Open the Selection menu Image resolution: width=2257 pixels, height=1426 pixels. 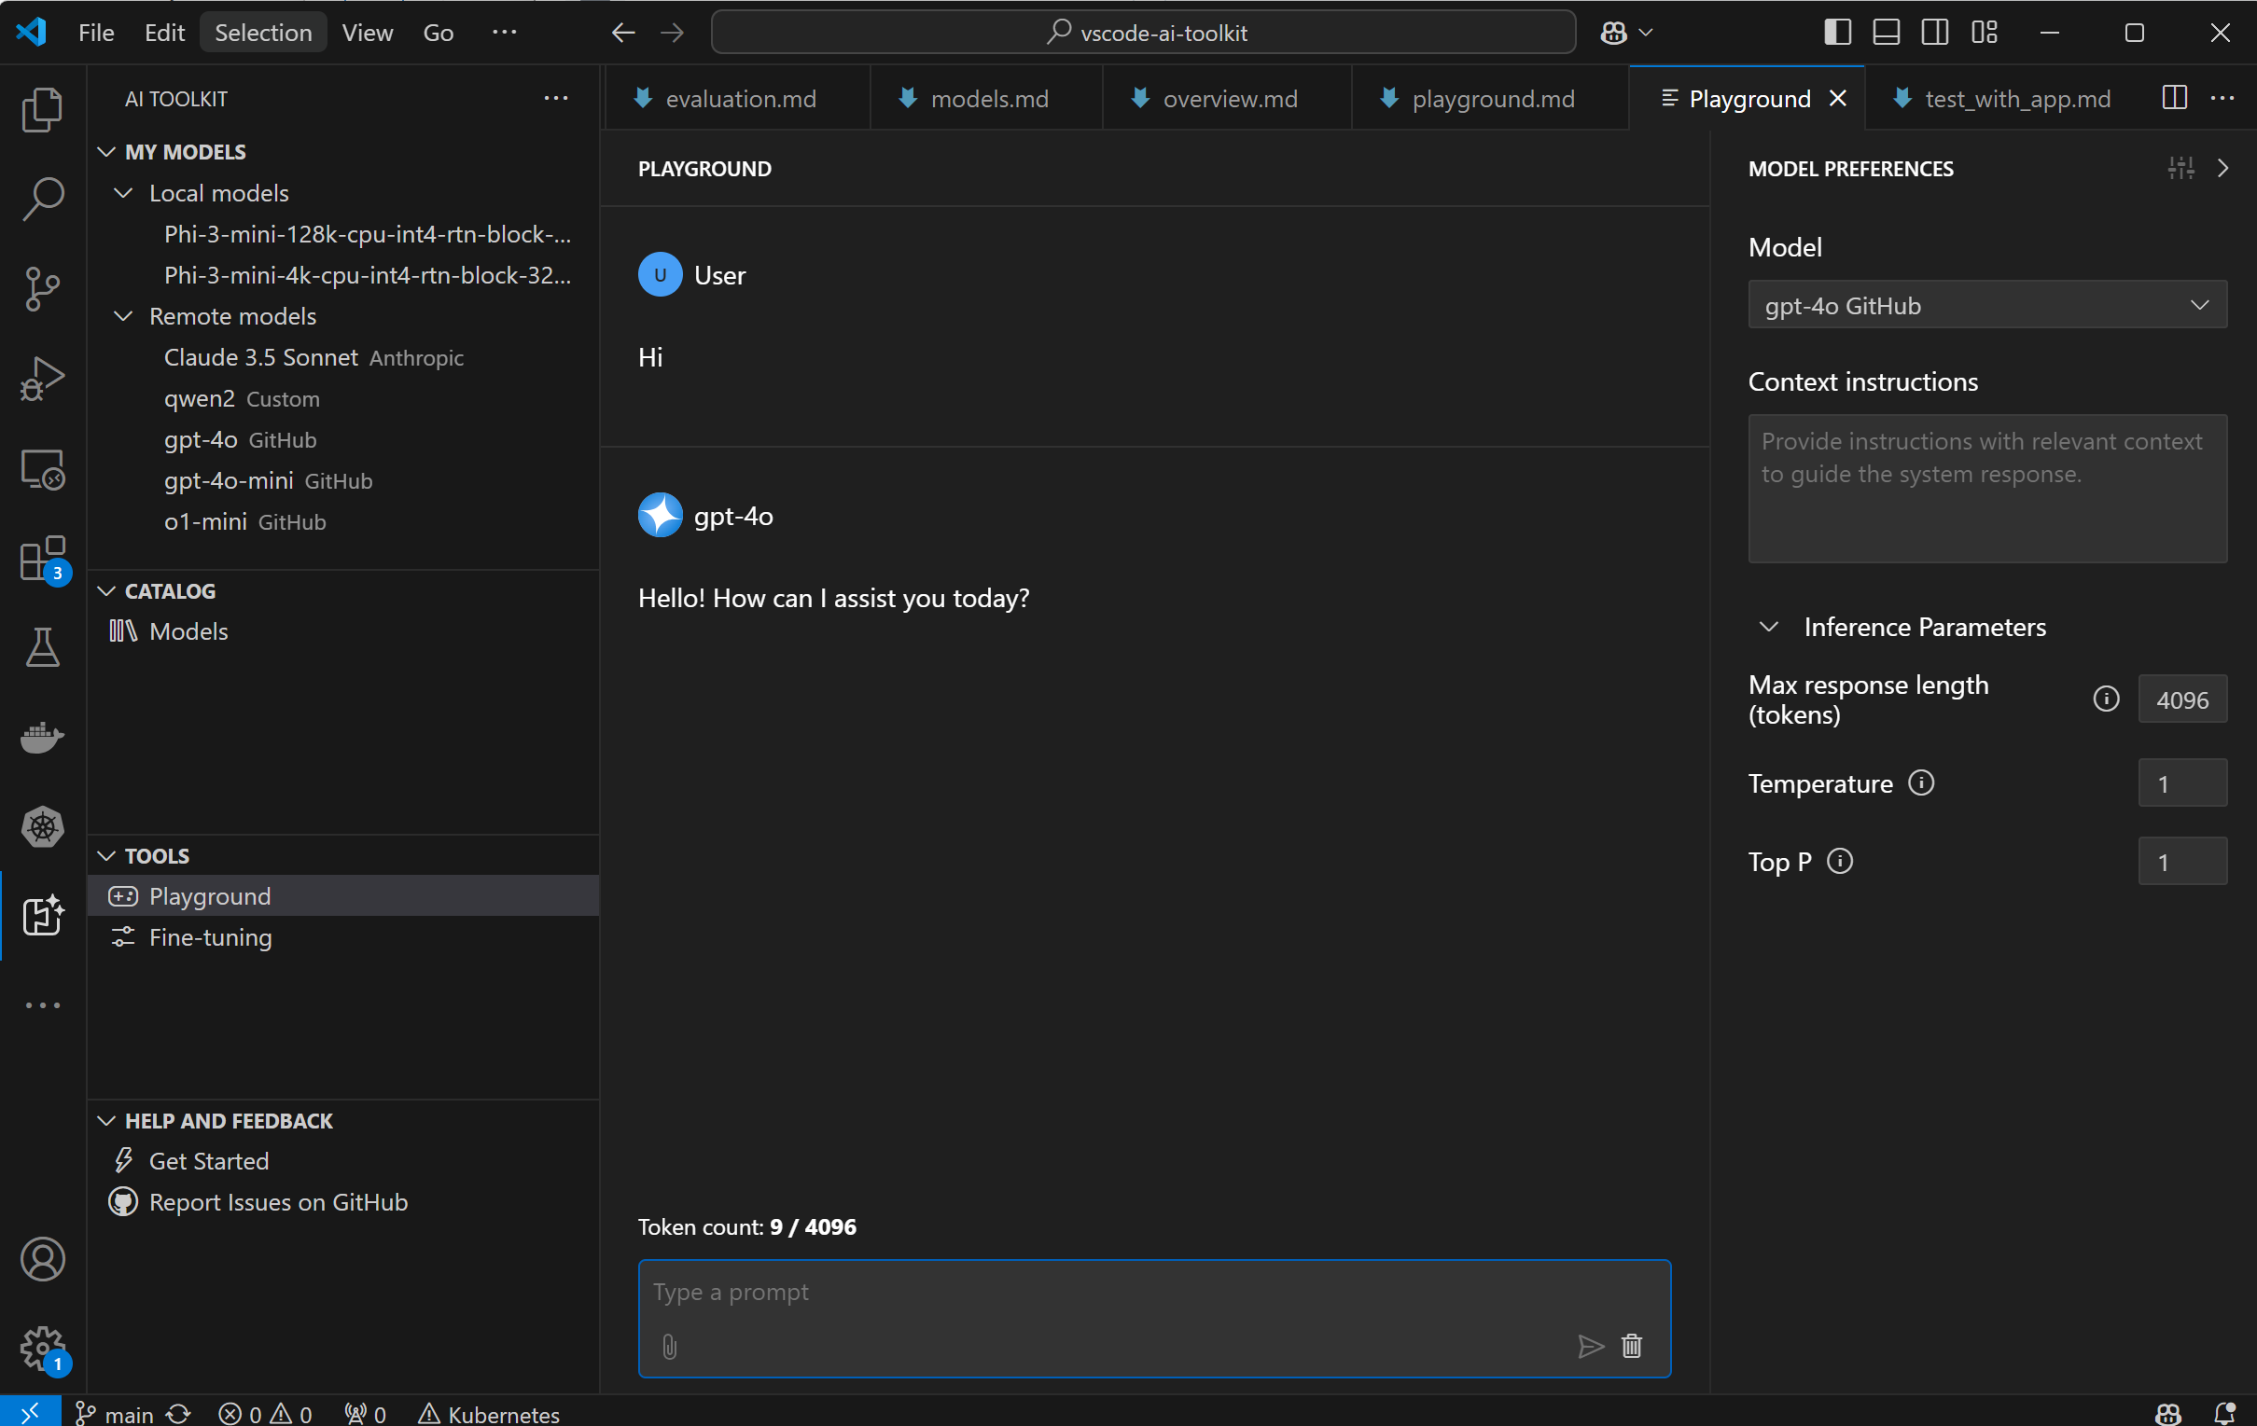262,33
